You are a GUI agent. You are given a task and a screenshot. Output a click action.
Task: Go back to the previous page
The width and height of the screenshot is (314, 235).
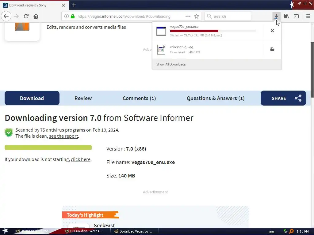6,16
